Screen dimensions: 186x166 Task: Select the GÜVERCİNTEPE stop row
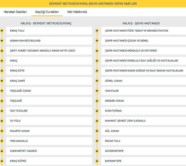coord(144,151)
